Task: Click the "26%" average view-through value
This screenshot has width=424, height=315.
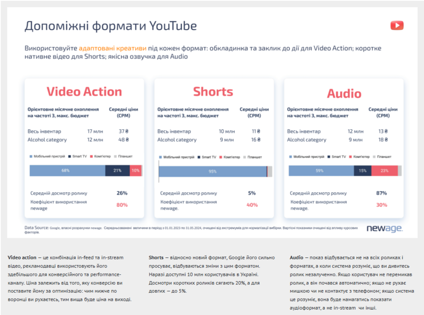Action: point(122,193)
